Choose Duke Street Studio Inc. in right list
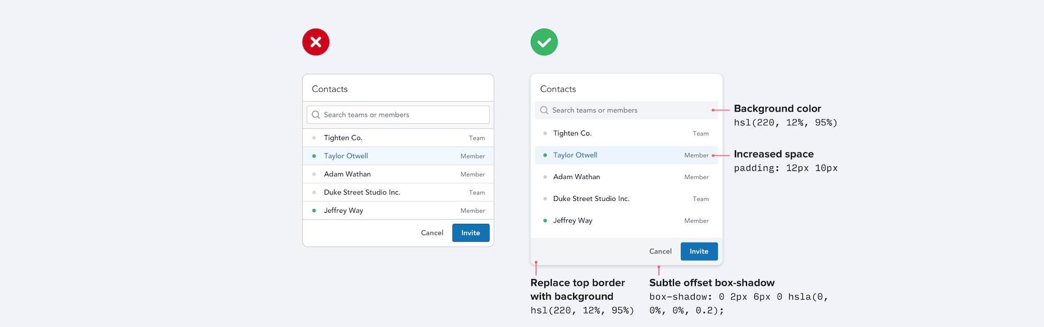 coord(591,199)
